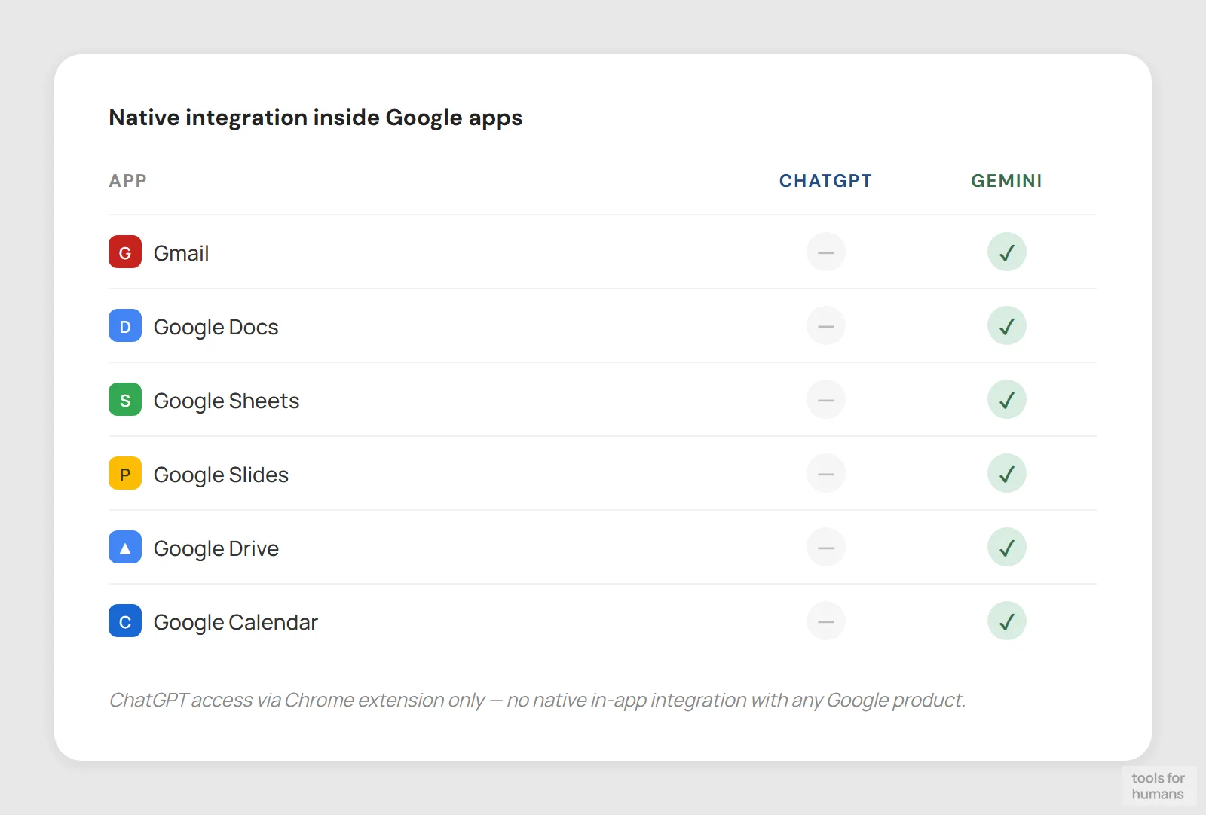Viewport: 1206px width, 815px height.
Task: Click the Google Sheets icon
Action: pyautogui.click(x=124, y=400)
